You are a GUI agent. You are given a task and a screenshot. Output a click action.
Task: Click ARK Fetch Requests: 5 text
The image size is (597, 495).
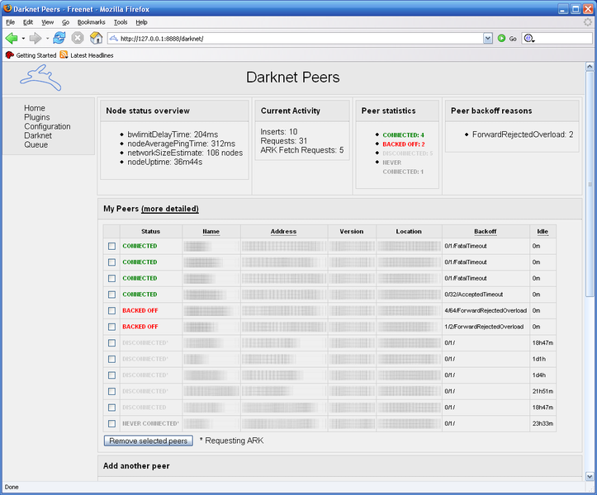click(302, 150)
